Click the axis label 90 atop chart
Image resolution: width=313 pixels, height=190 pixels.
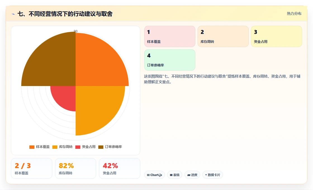pyautogui.click(x=76, y=31)
